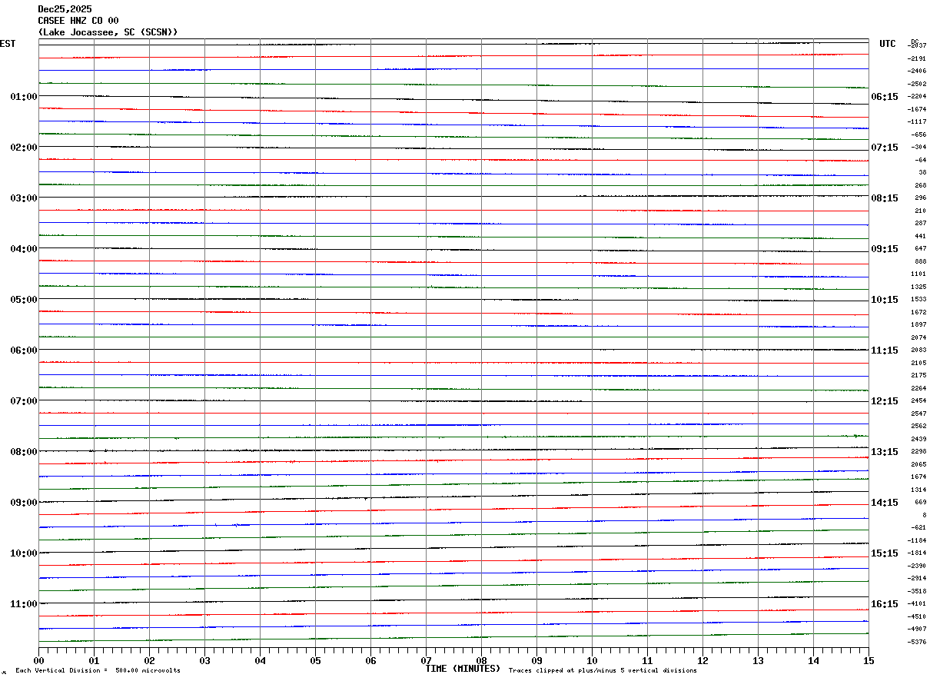930x681 pixels.
Task: Select DC offset value 441
Action: (921, 236)
